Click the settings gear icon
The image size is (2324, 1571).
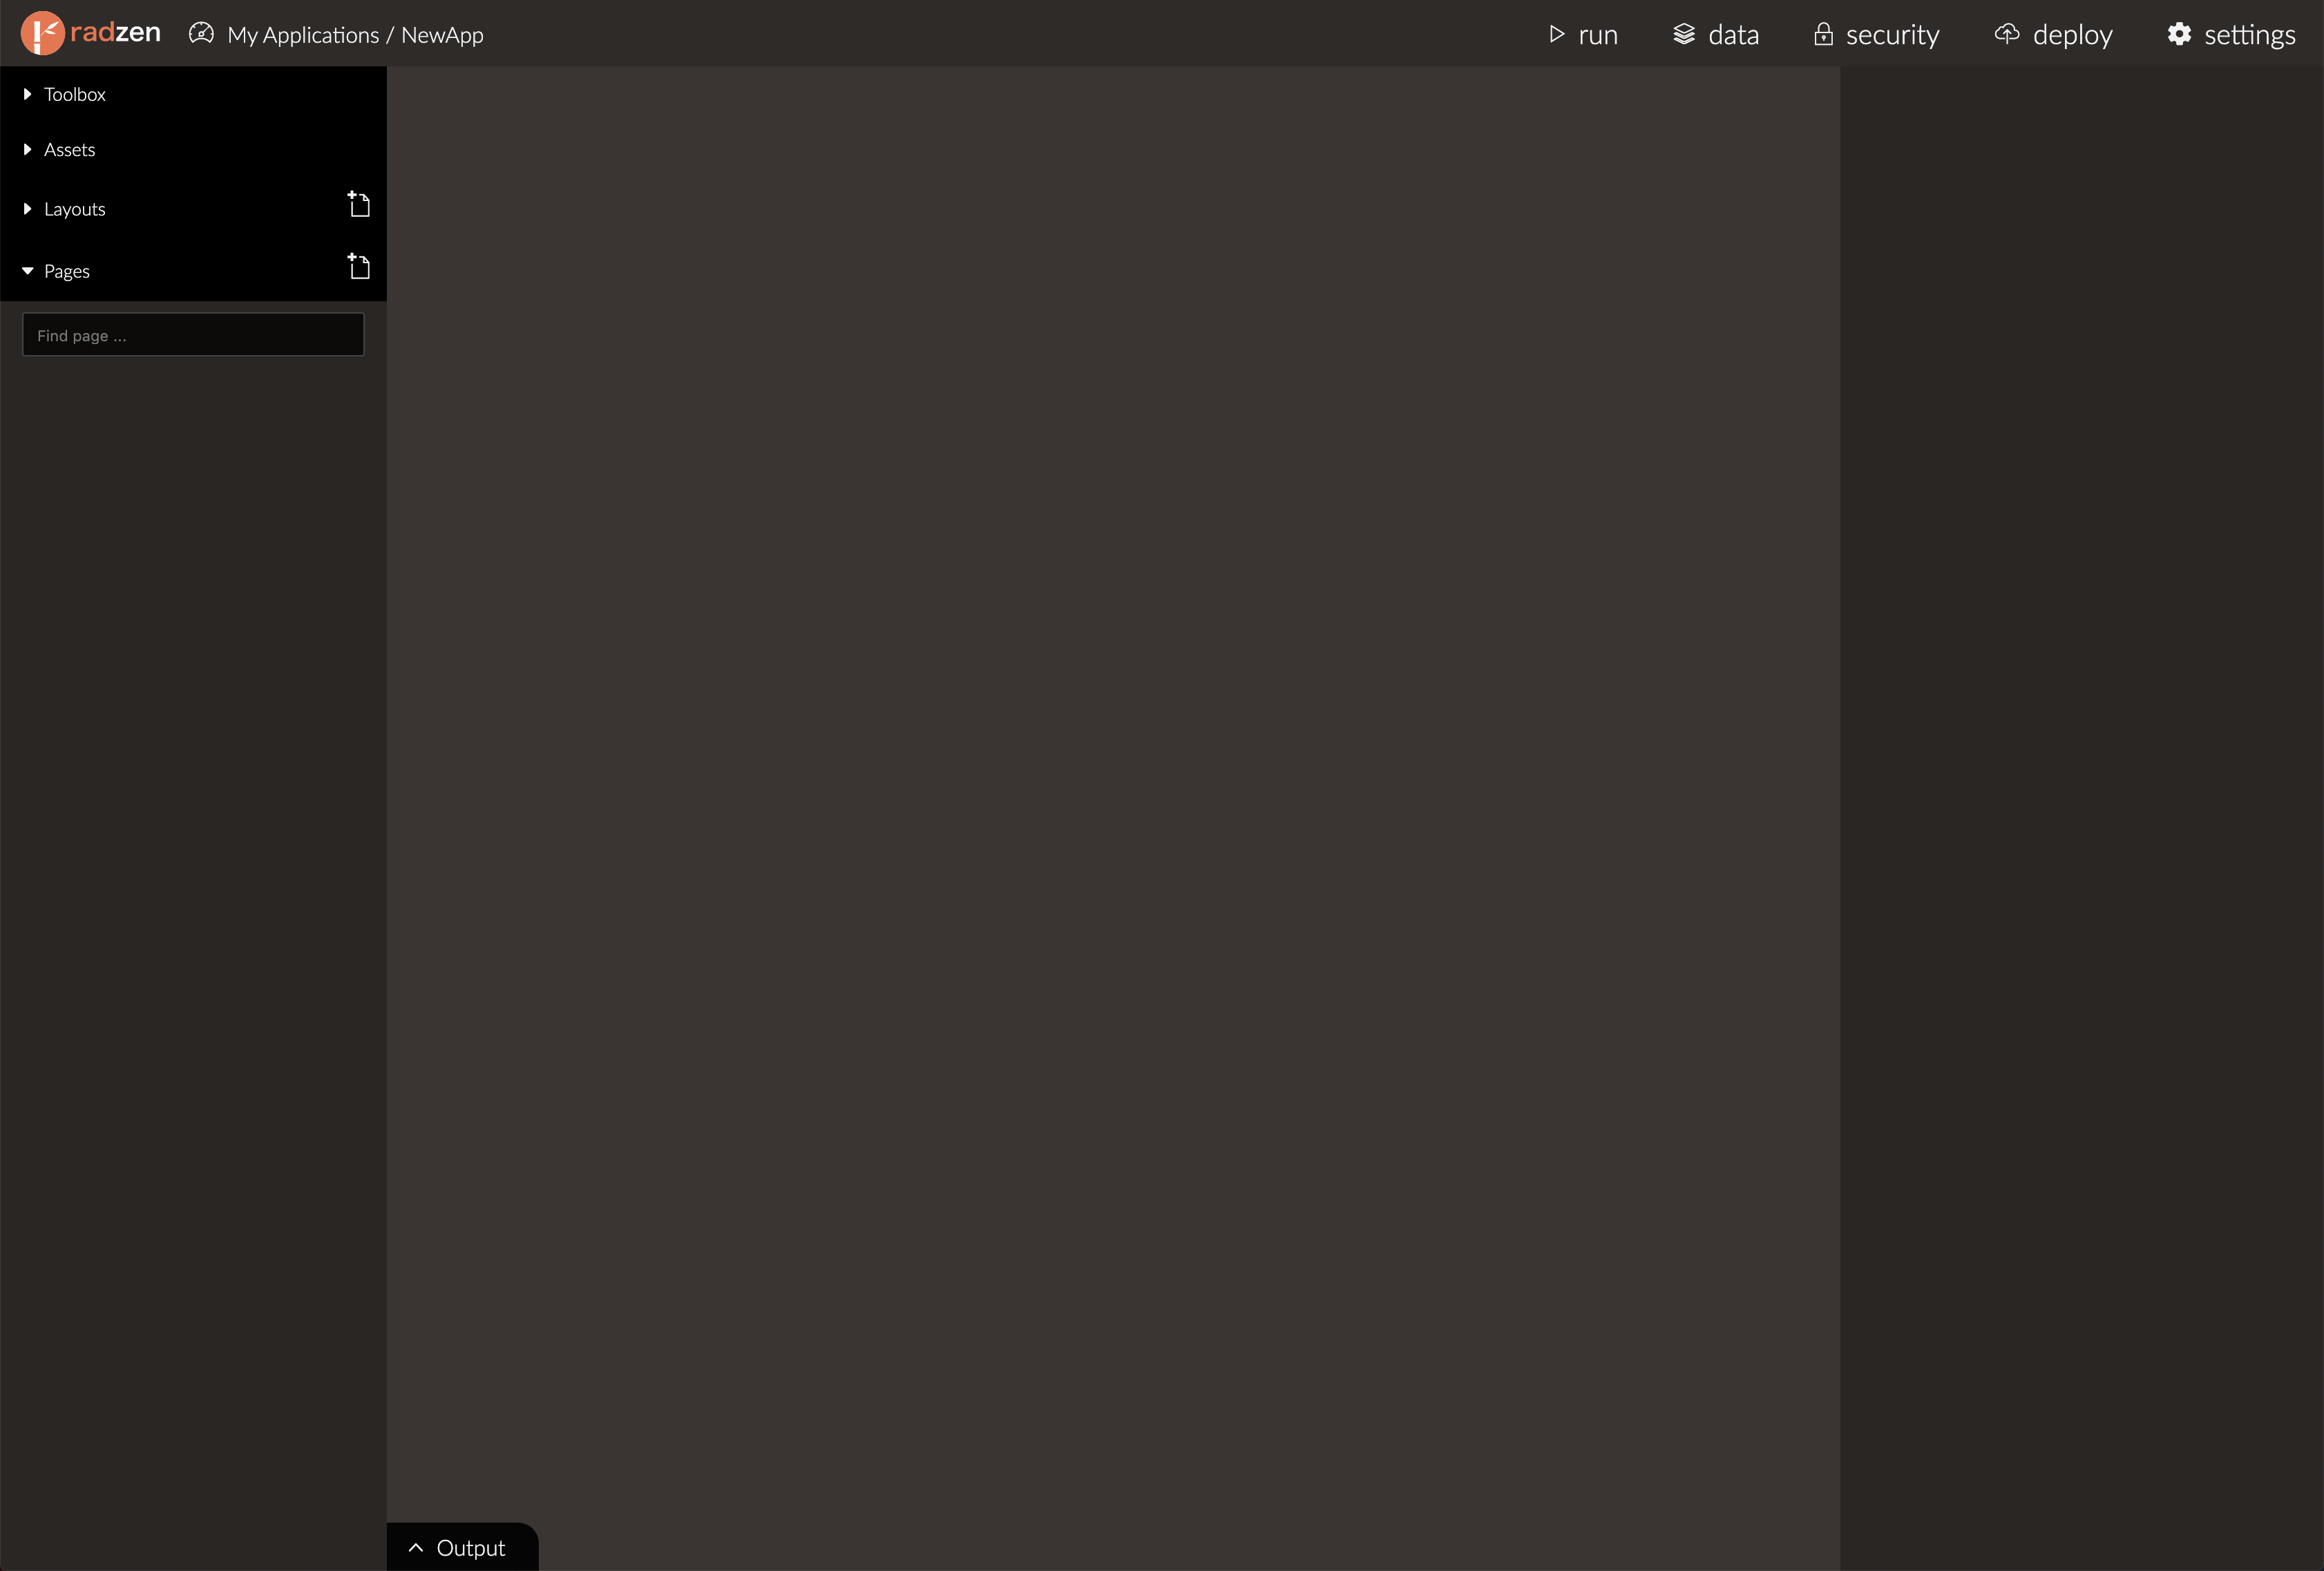[2177, 33]
